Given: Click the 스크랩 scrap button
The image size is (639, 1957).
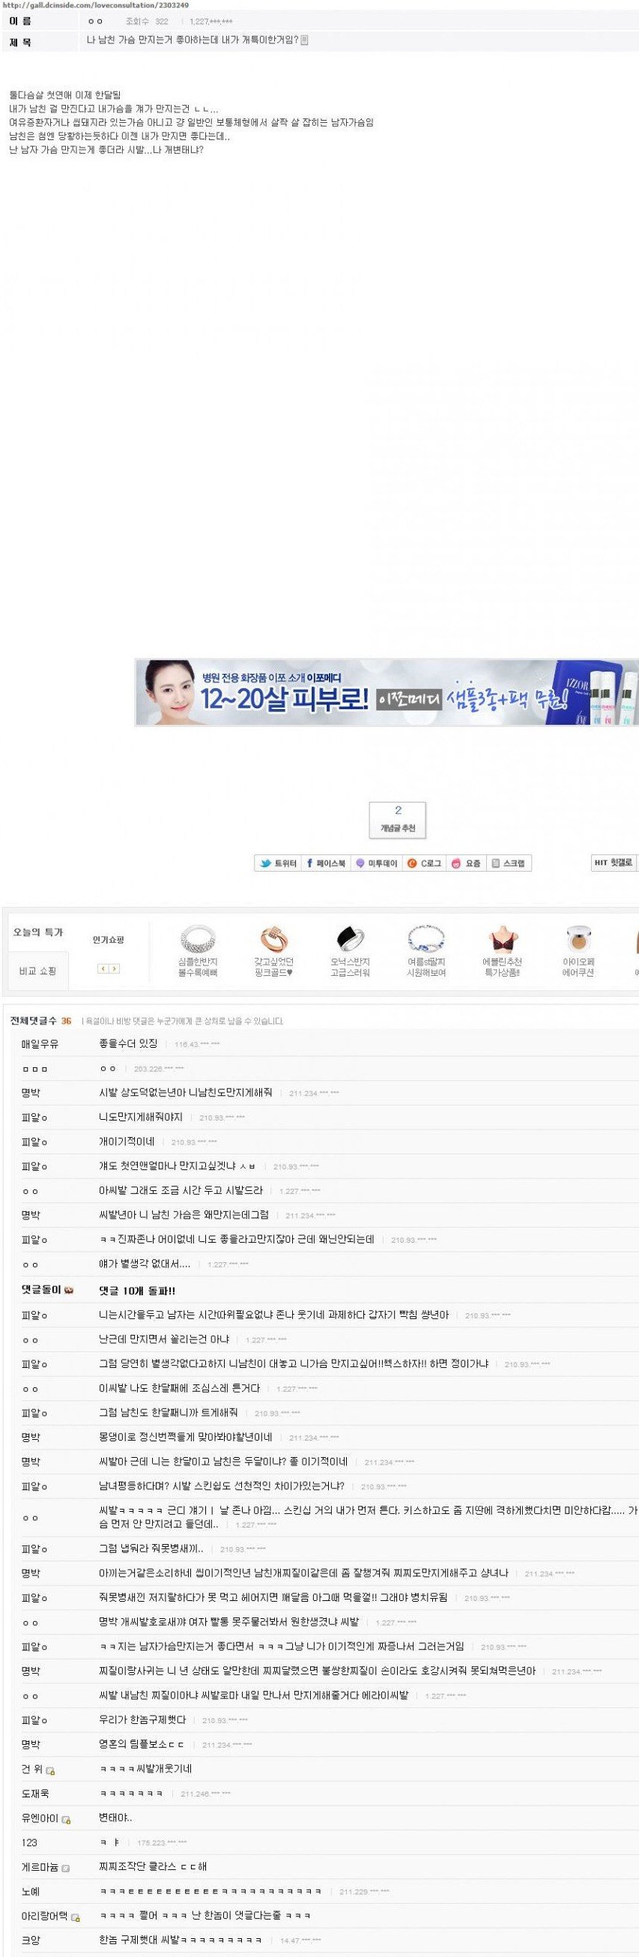Looking at the screenshot, I should (508, 863).
